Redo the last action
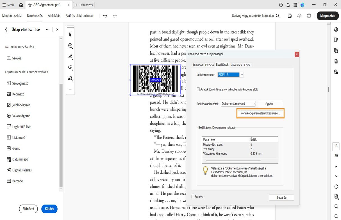This screenshot has width=341, height=220. 115,16
